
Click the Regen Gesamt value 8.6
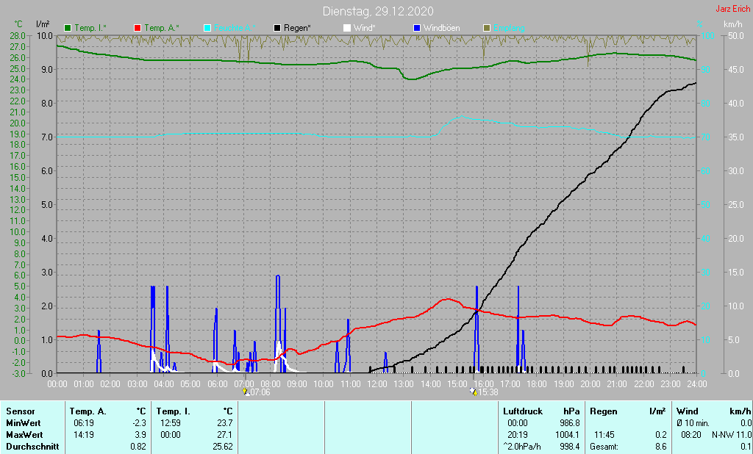click(661, 447)
